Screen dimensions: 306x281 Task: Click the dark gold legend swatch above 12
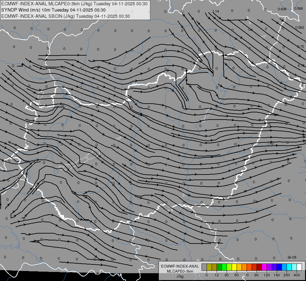click(x=214, y=267)
